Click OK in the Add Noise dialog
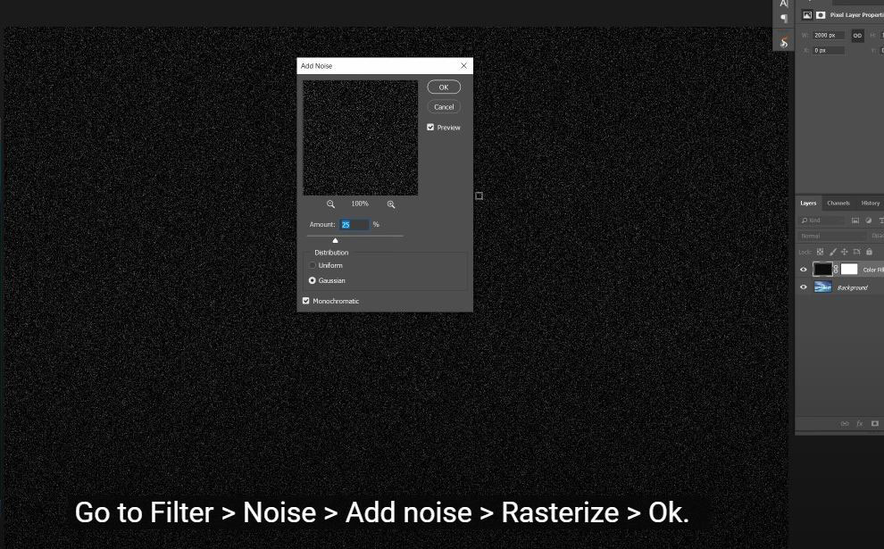The width and height of the screenshot is (884, 549). [444, 87]
